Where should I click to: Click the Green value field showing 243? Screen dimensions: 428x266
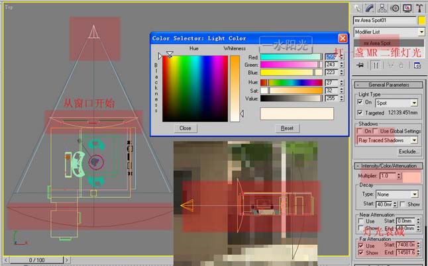pyautogui.click(x=332, y=65)
